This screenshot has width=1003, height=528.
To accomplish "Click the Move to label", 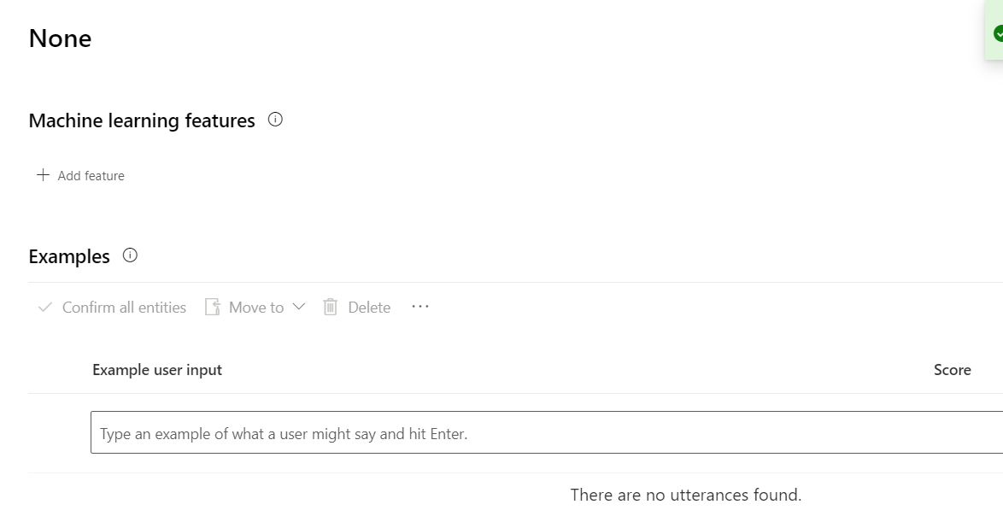I will (256, 308).
